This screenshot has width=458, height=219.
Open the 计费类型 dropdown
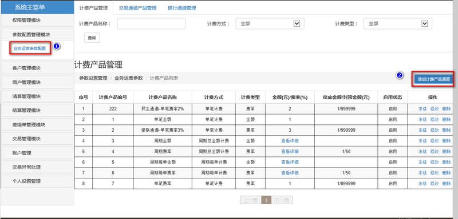point(397,23)
